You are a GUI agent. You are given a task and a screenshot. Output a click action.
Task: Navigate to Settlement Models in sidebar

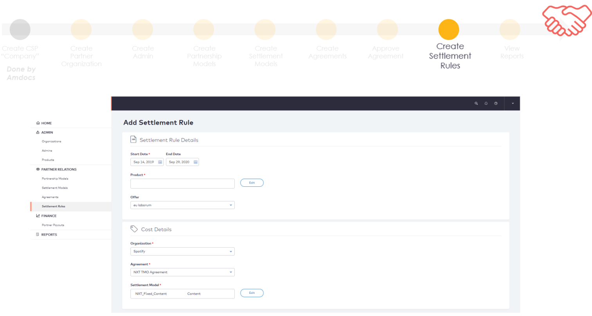pyautogui.click(x=55, y=188)
